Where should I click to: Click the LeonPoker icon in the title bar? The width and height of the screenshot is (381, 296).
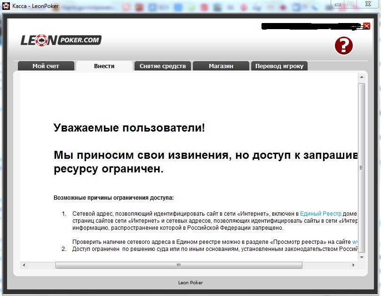(6, 5)
